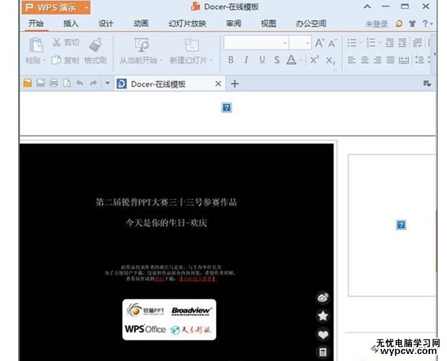Open the question mark help menu
This screenshot has height=361, width=447.
[427, 24]
